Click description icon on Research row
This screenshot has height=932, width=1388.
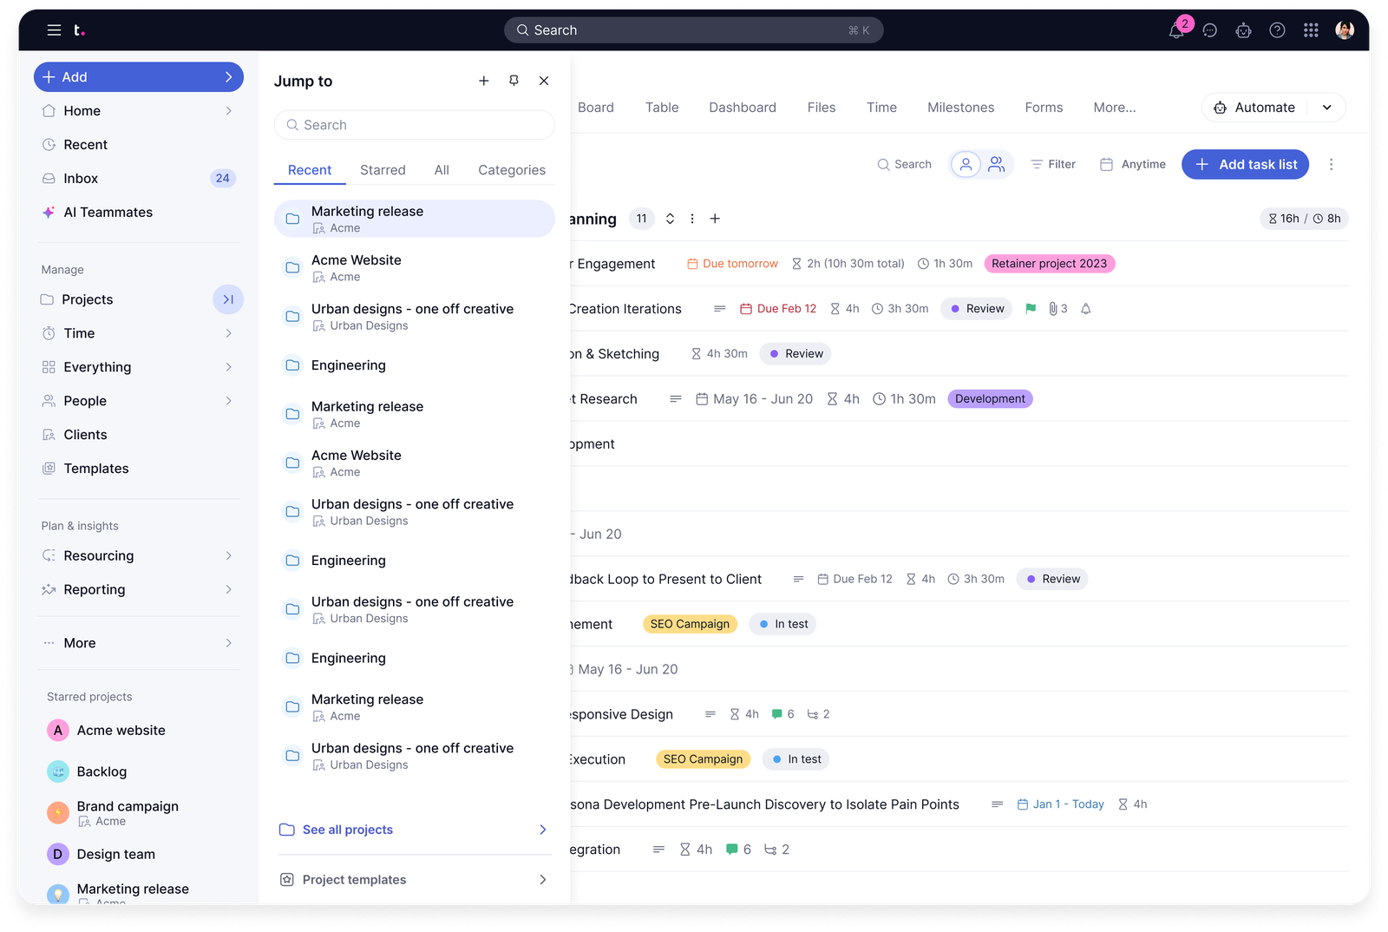coord(676,399)
